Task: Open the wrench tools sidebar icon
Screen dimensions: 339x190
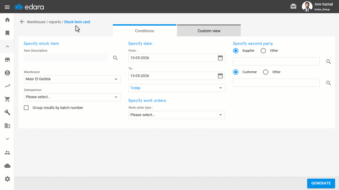Action: click(7, 112)
